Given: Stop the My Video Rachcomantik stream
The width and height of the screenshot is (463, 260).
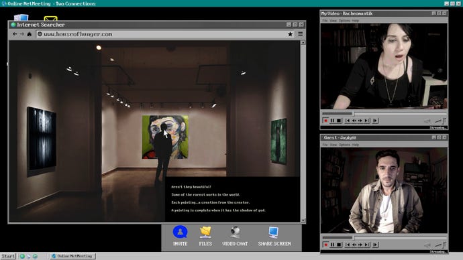Looking at the screenshot, I should point(339,121).
